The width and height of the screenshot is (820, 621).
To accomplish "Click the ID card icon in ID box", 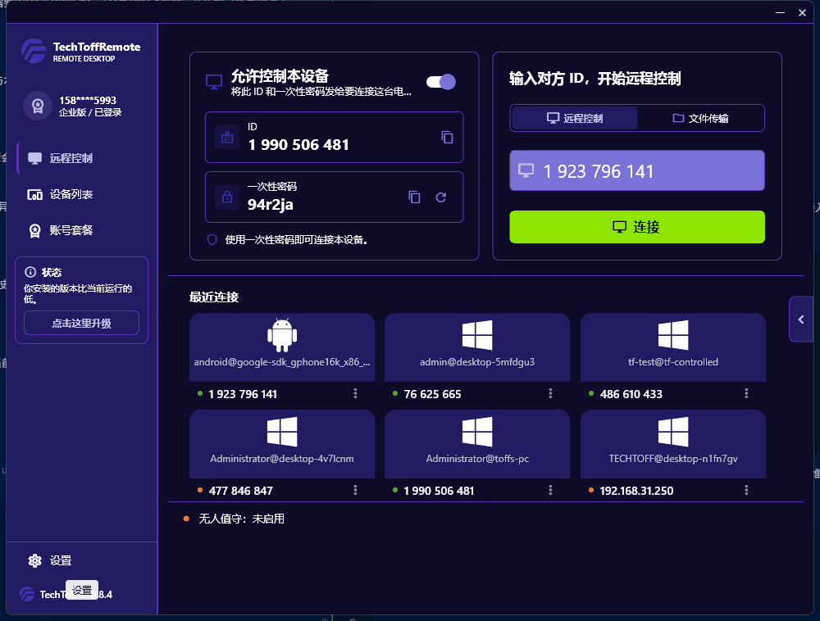I will click(227, 138).
